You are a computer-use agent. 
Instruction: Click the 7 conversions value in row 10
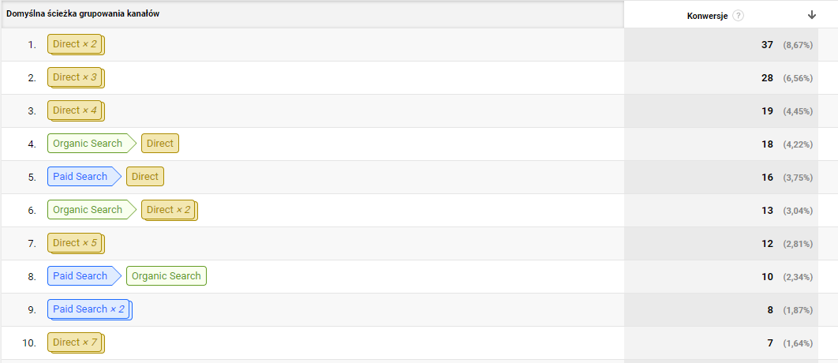click(x=769, y=342)
